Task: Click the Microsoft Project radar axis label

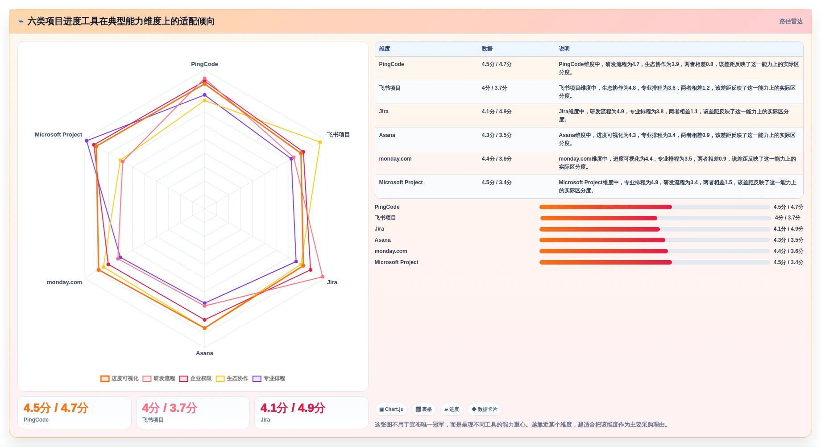Action: click(x=58, y=135)
